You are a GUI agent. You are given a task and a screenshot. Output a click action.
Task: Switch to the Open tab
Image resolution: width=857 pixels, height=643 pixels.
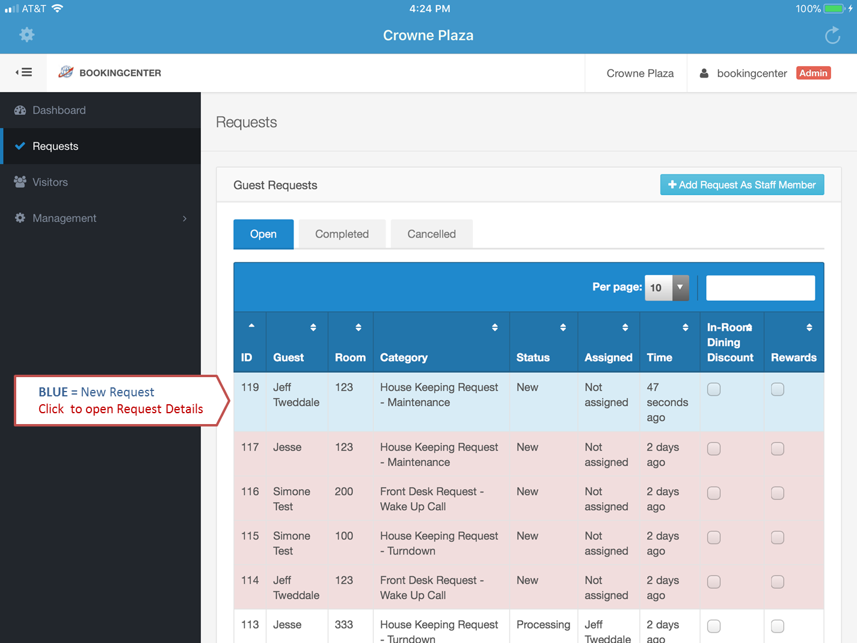click(263, 234)
